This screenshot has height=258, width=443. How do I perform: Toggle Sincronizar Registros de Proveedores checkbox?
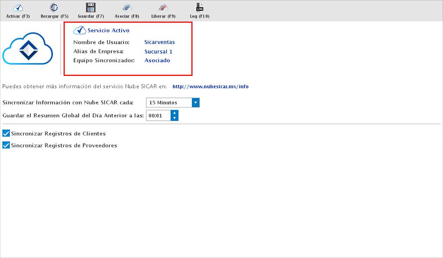tap(6, 145)
